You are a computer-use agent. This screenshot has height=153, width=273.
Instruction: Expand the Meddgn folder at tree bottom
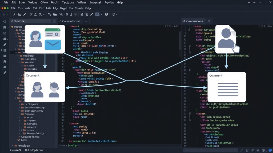tap(13, 146)
